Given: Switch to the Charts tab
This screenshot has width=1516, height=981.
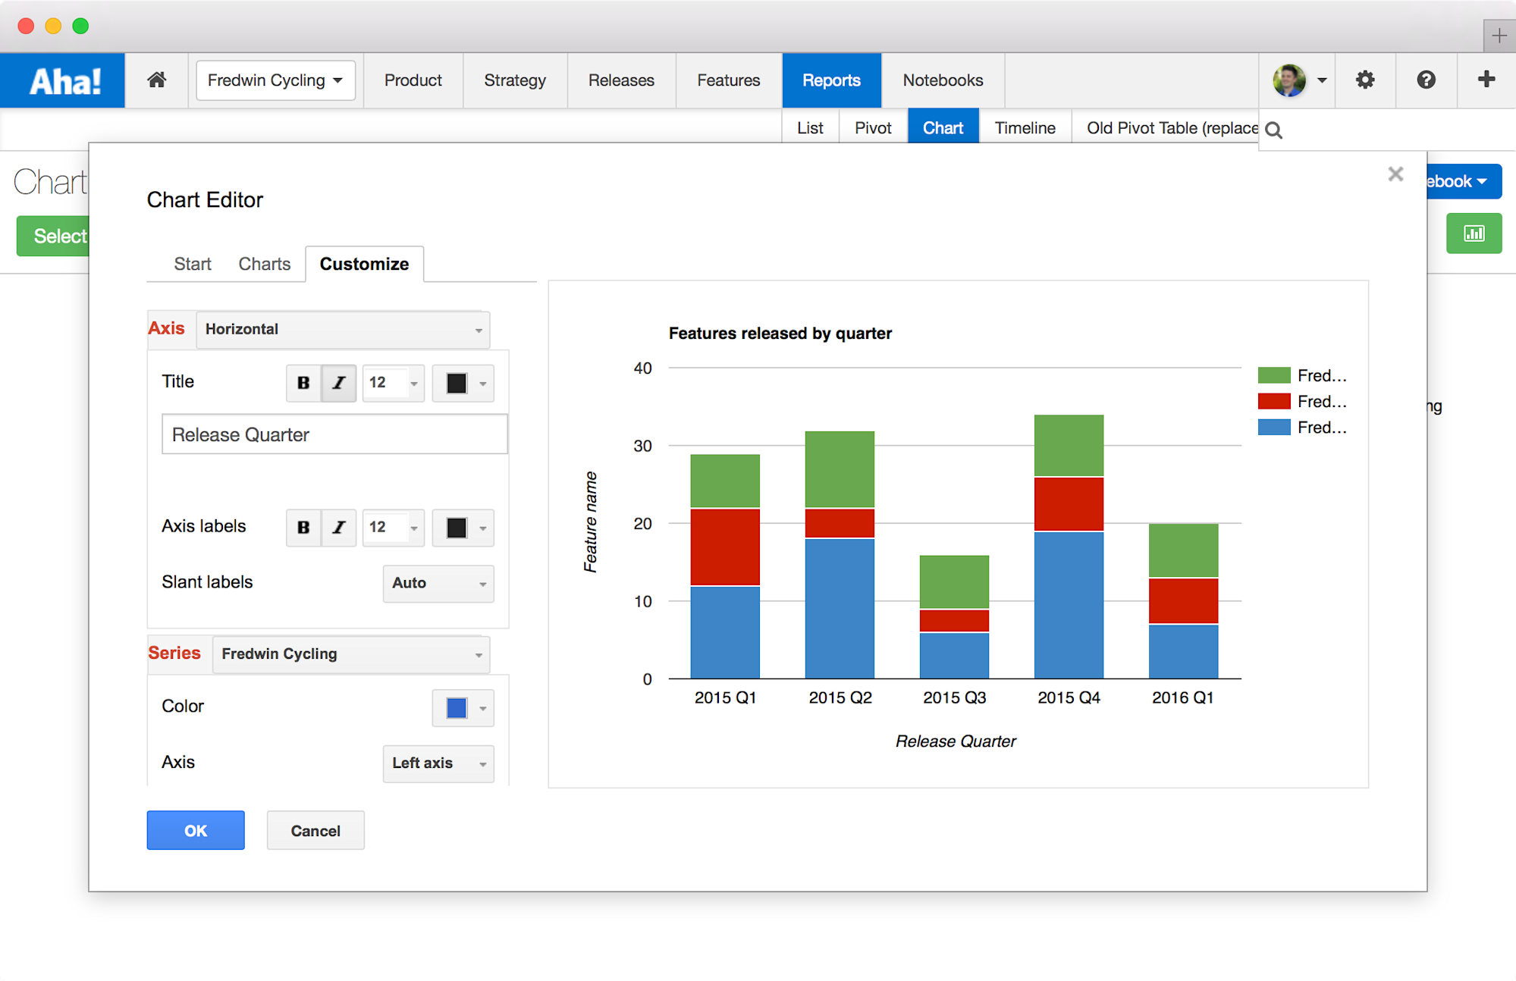Looking at the screenshot, I should [x=264, y=264].
